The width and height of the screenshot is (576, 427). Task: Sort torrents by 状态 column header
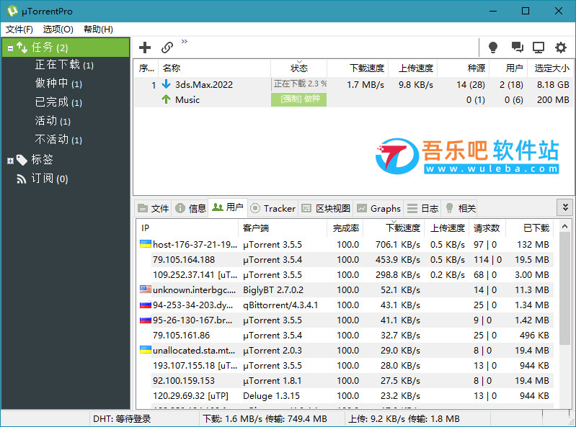click(299, 68)
